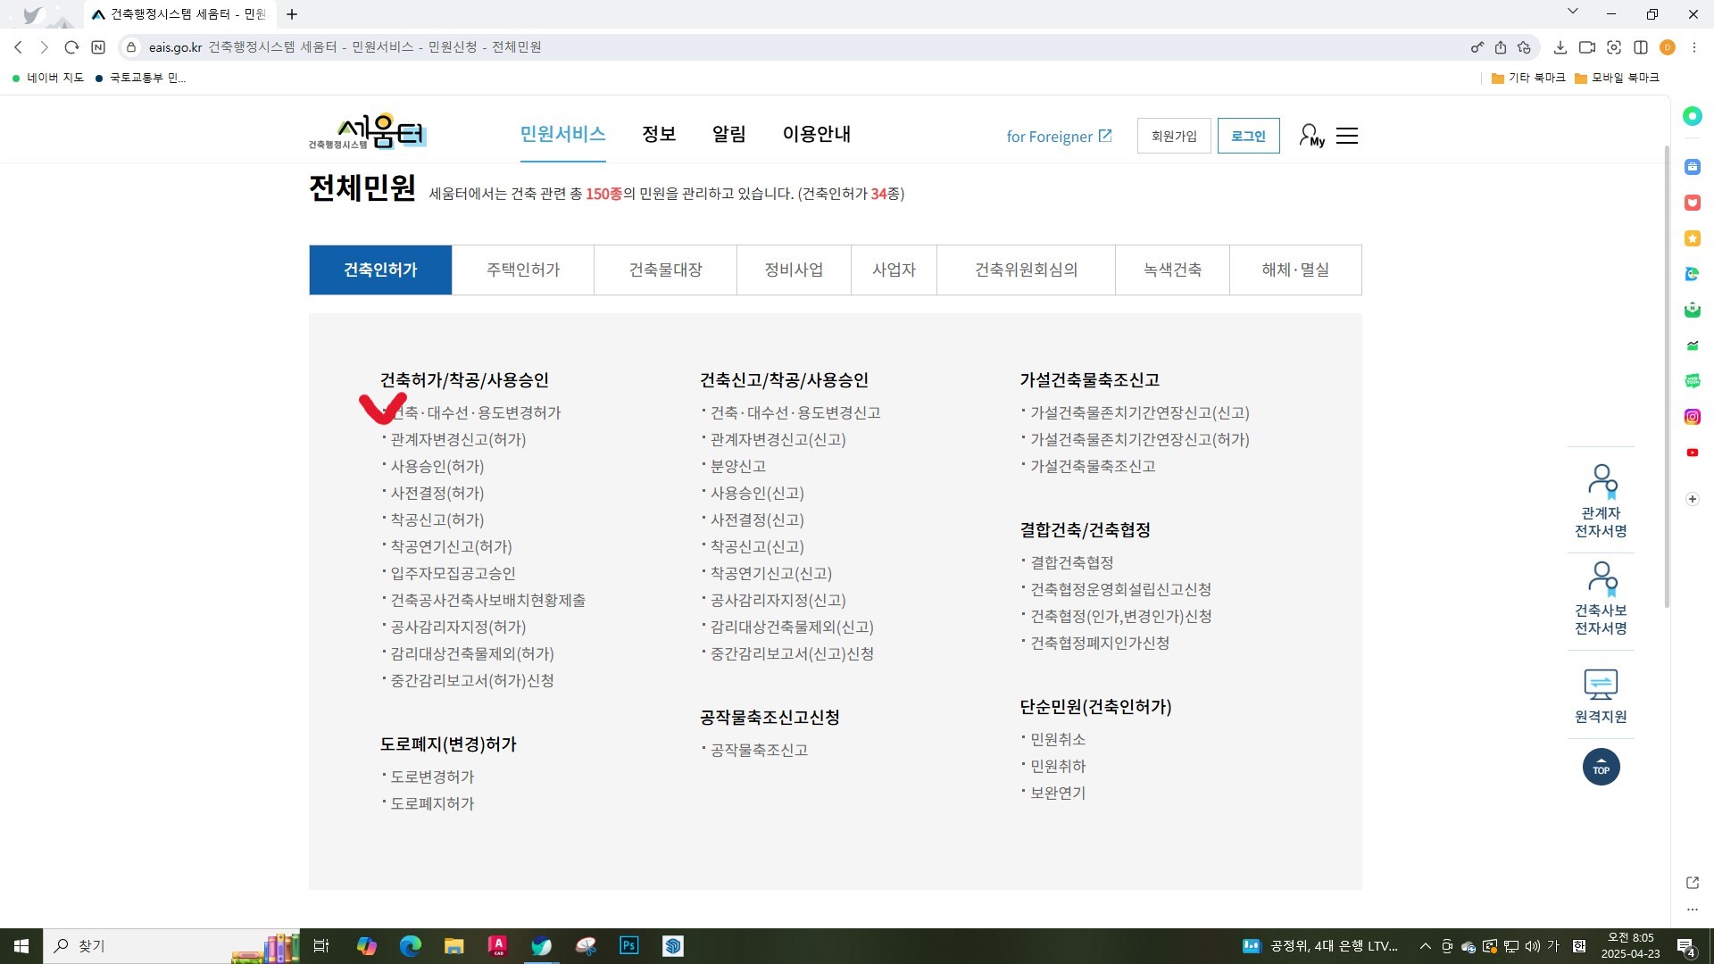Open Photoshop from the taskbar
This screenshot has width=1714, height=964.
(x=629, y=945)
